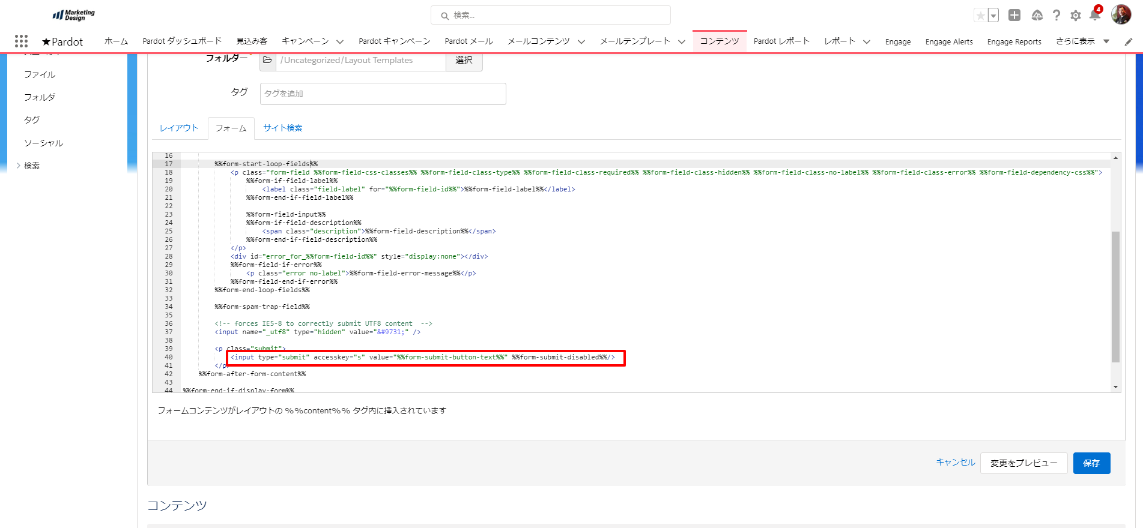Click the 保存 button

[1091, 463]
